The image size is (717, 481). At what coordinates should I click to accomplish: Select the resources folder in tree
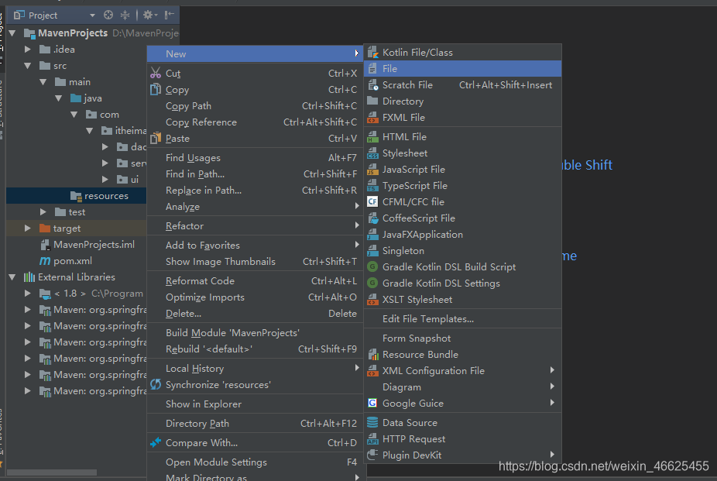click(x=77, y=196)
